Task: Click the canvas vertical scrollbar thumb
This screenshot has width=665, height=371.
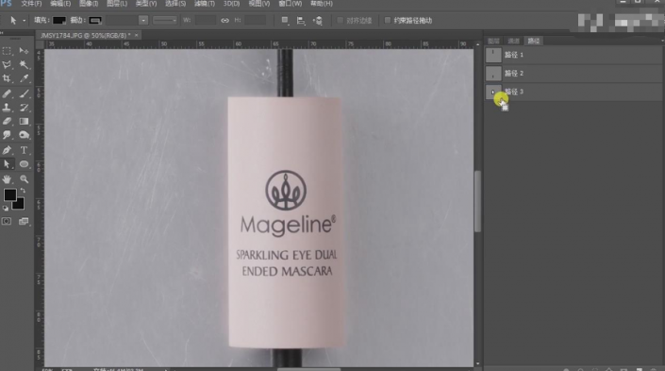Action: (477, 201)
